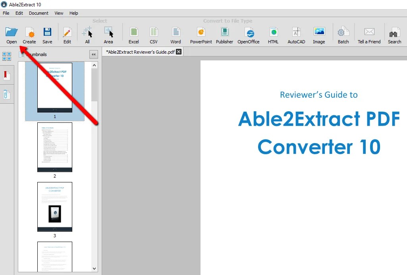
Task: Activate the Select All tool
Action: 87,34
